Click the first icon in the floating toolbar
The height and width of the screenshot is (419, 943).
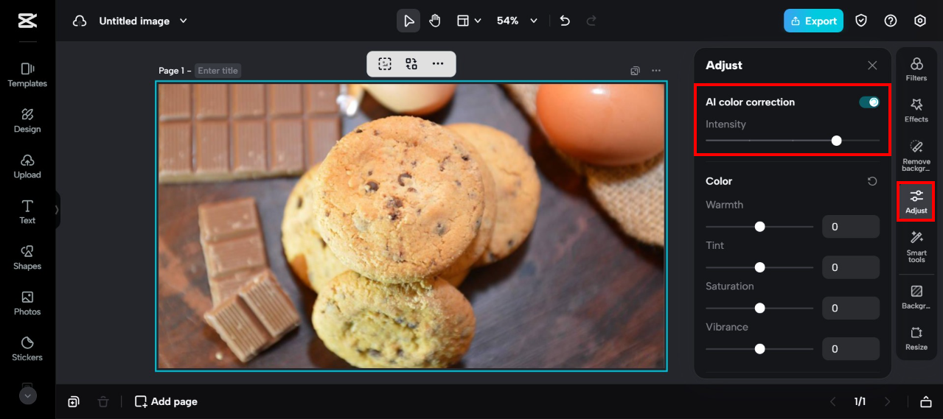coord(385,64)
